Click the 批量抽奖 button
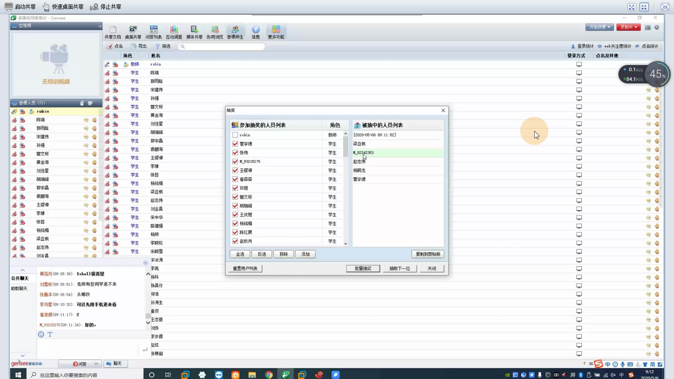This screenshot has width=674, height=379. click(363, 268)
